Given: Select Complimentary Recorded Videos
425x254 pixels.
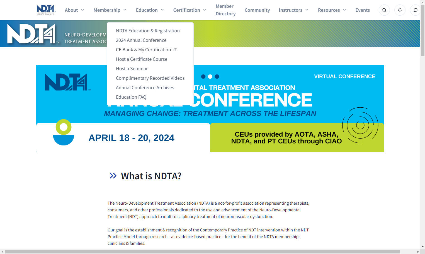Looking at the screenshot, I should (150, 78).
